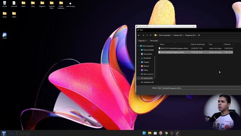Select Documentos in the sidebar
This screenshot has width=241, height=136.
[146, 54]
